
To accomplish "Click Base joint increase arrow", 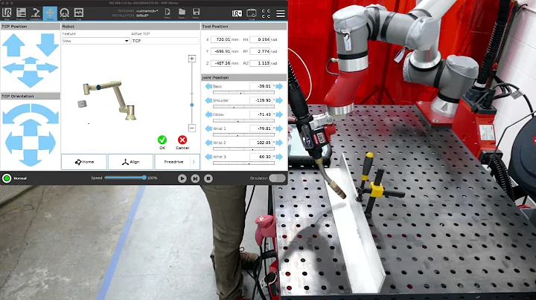I will pyautogui.click(x=279, y=86).
